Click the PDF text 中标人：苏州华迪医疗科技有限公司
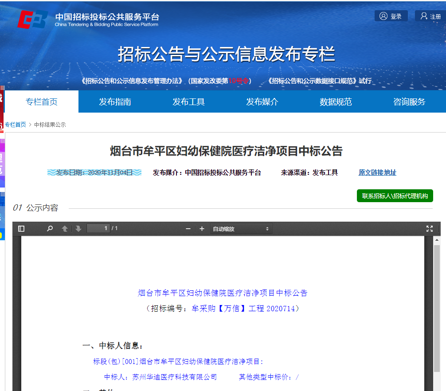 (160, 377)
